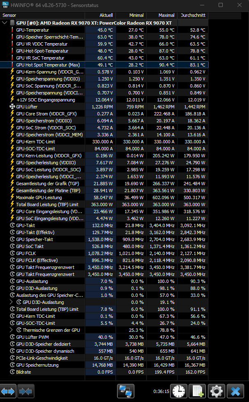The width and height of the screenshot is (249, 402).
Task: Click the 1,226 RPM current fan value
Action: tap(102, 107)
